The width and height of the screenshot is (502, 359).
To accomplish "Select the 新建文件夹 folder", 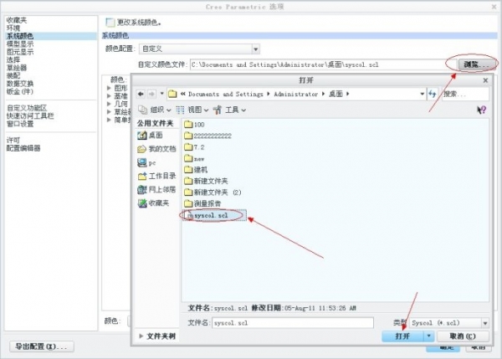I will (x=206, y=181).
